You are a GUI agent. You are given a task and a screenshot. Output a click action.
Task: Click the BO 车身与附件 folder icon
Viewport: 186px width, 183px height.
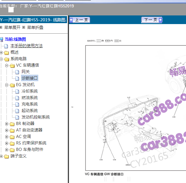pyautogui.click(x=12, y=150)
